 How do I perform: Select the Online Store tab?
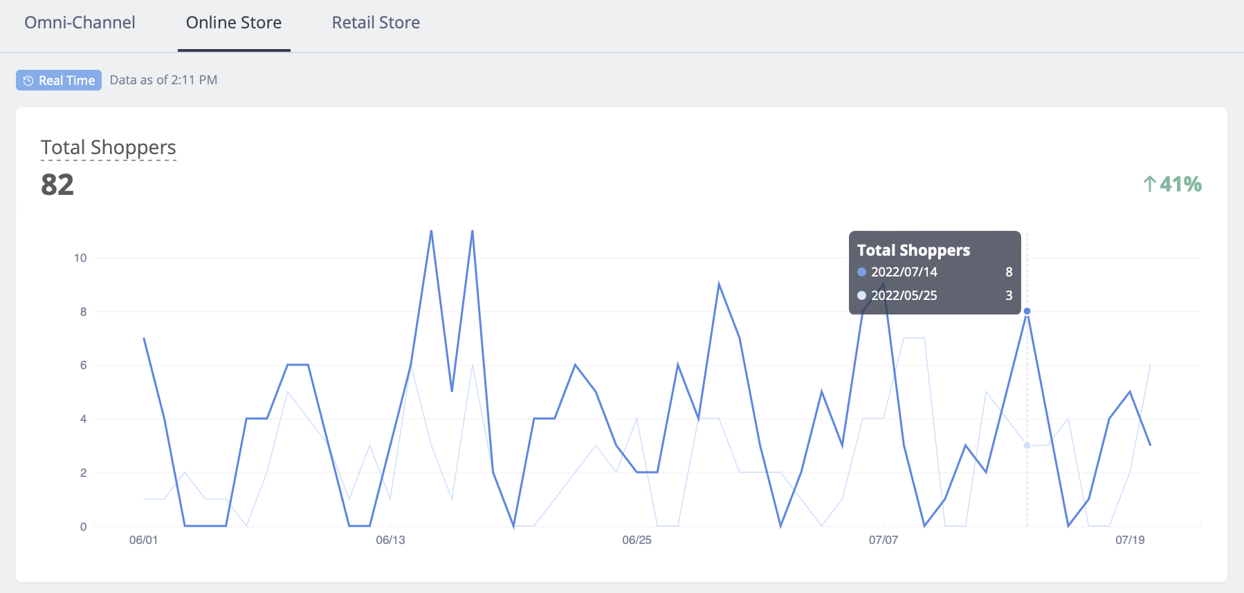pos(233,23)
